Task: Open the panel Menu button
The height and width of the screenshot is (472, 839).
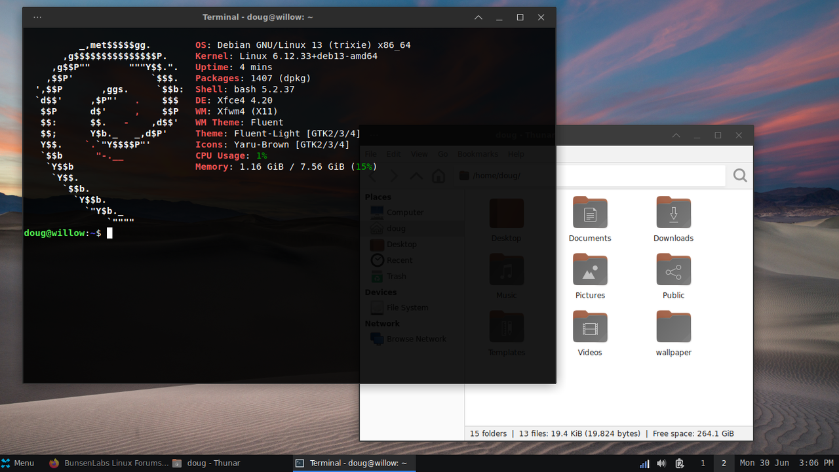Action: 18,463
